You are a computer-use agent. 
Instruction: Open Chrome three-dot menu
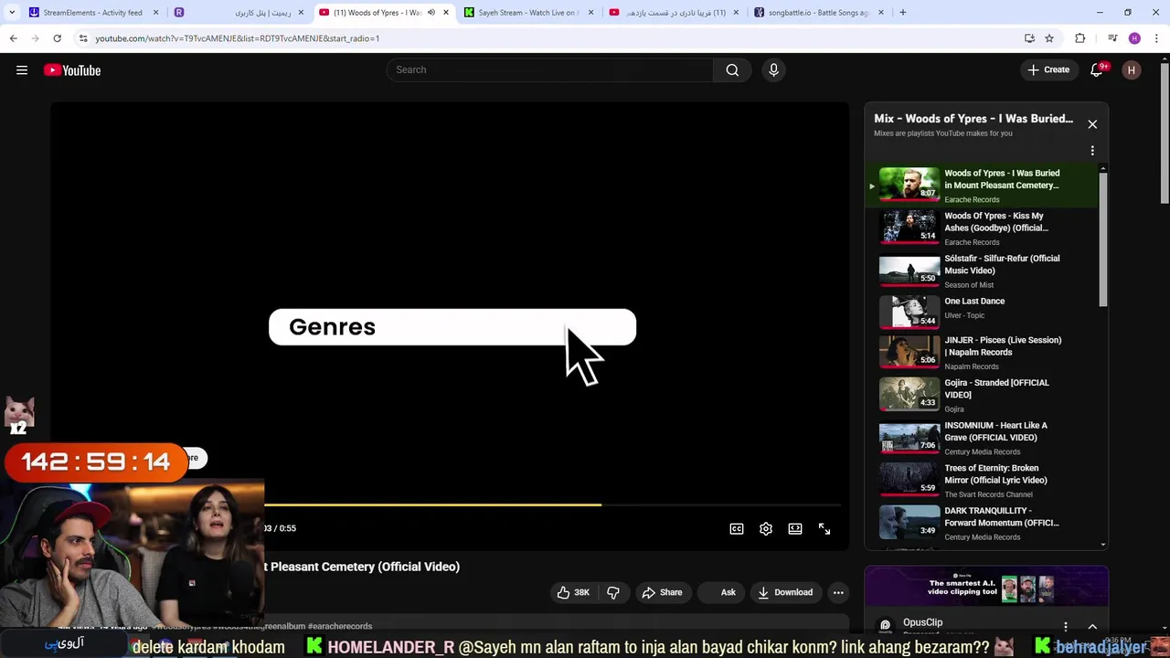pos(1157,38)
